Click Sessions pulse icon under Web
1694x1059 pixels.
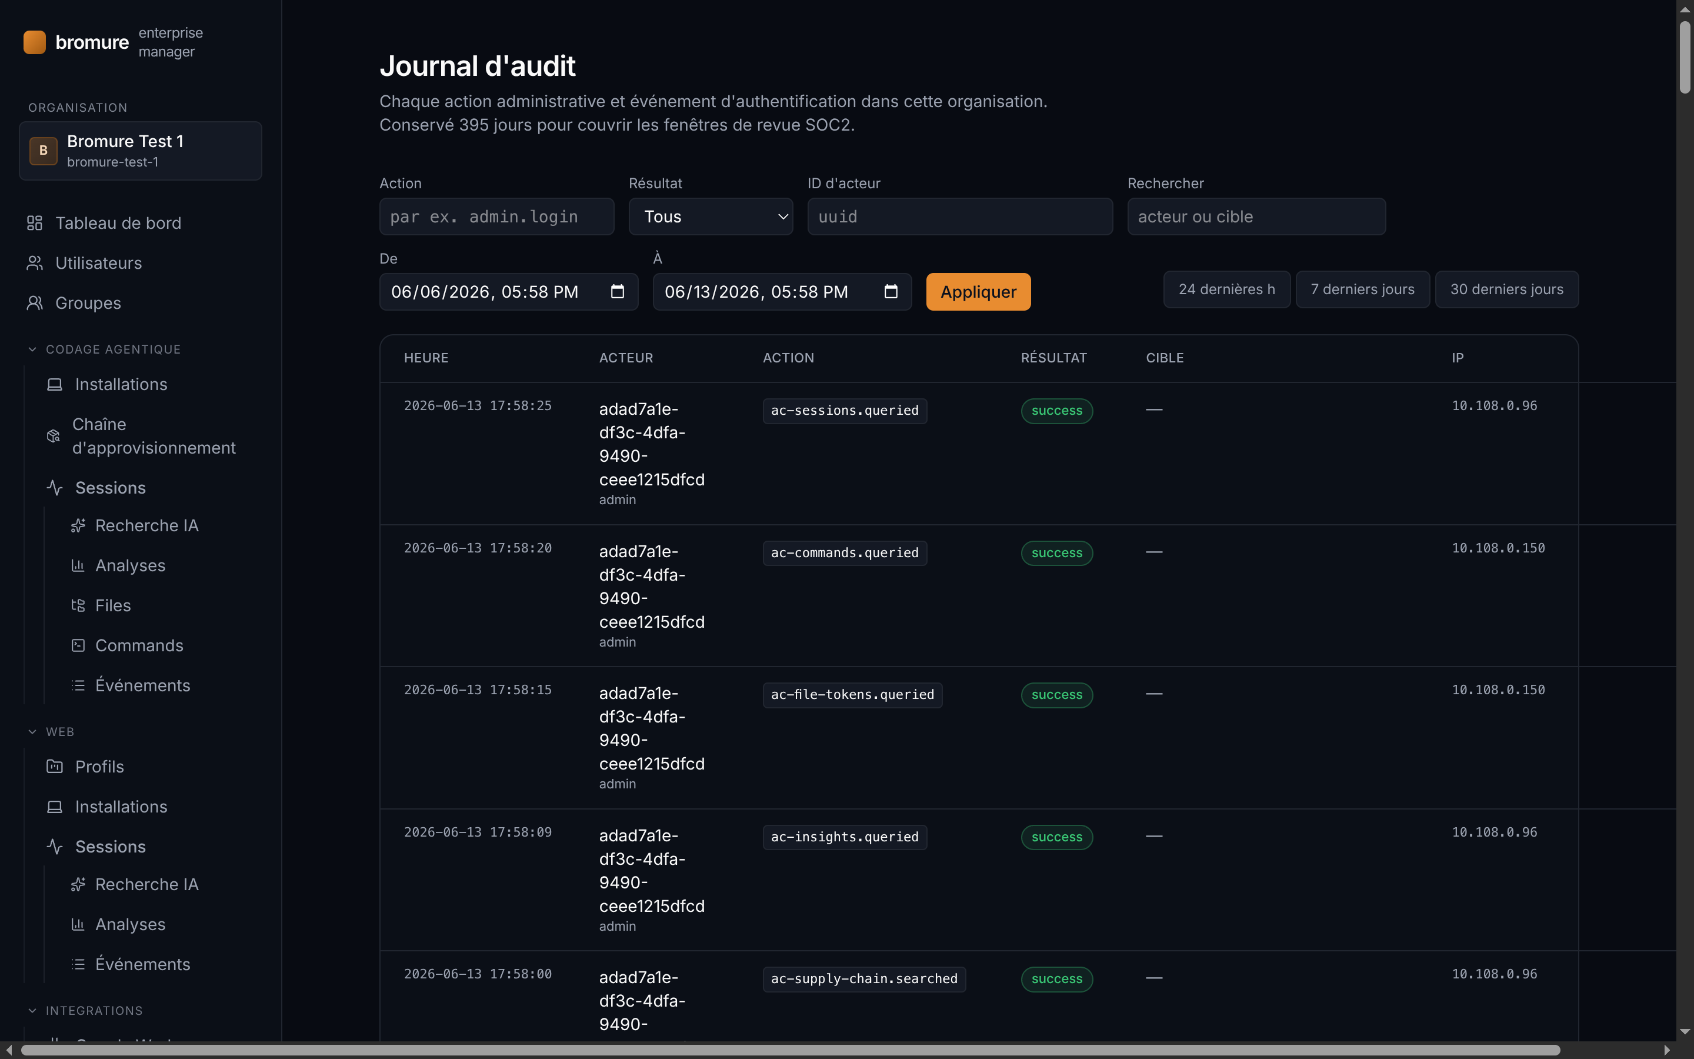coord(55,846)
